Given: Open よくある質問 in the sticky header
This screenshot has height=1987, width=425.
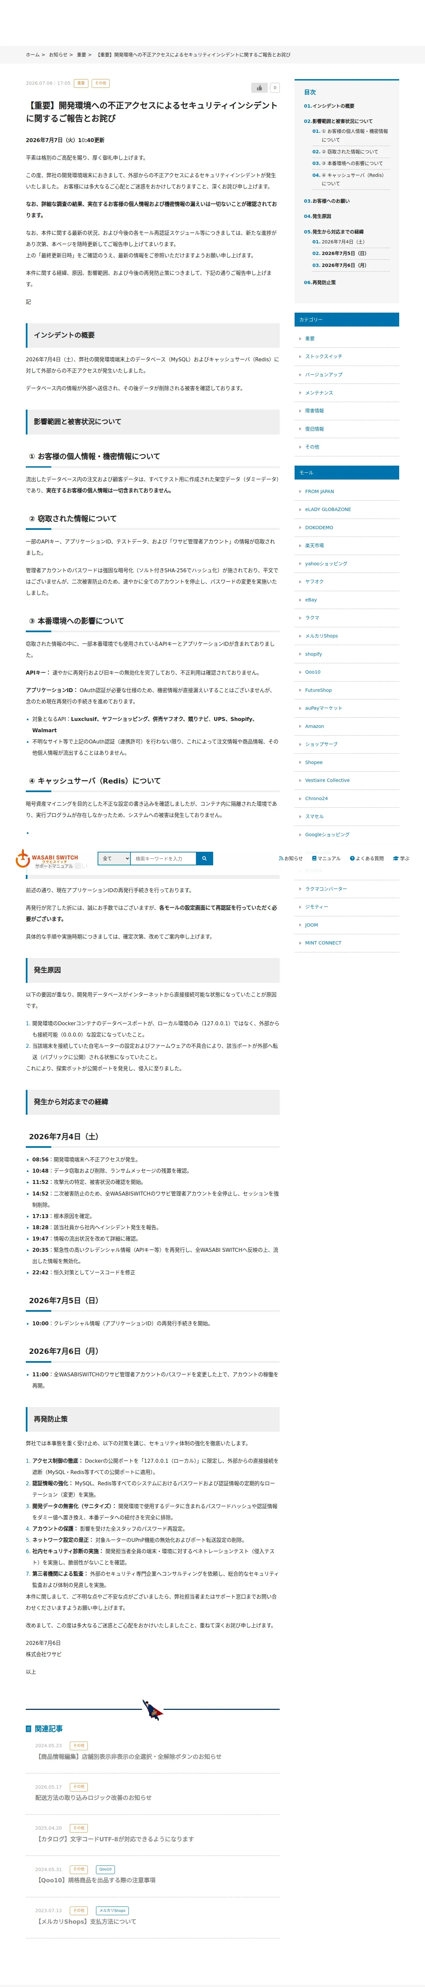Looking at the screenshot, I should click(x=366, y=858).
